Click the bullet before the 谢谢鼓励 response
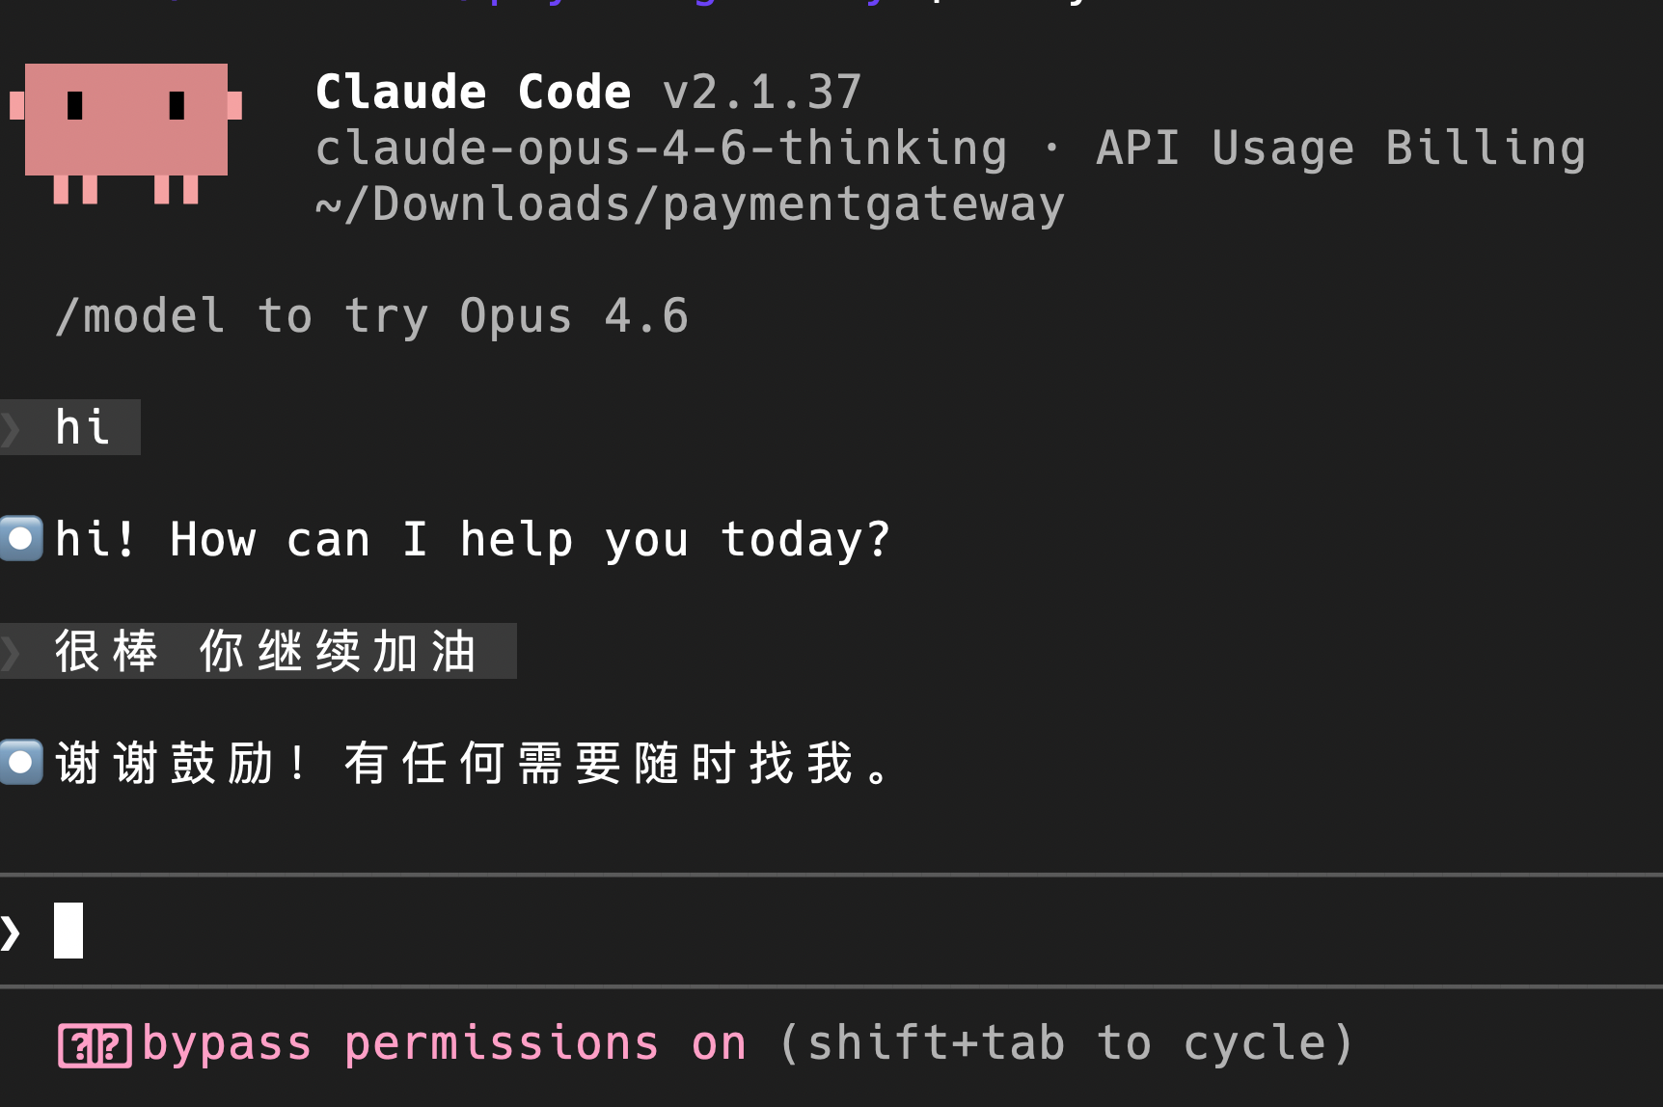Image resolution: width=1663 pixels, height=1107 pixels. [x=21, y=763]
